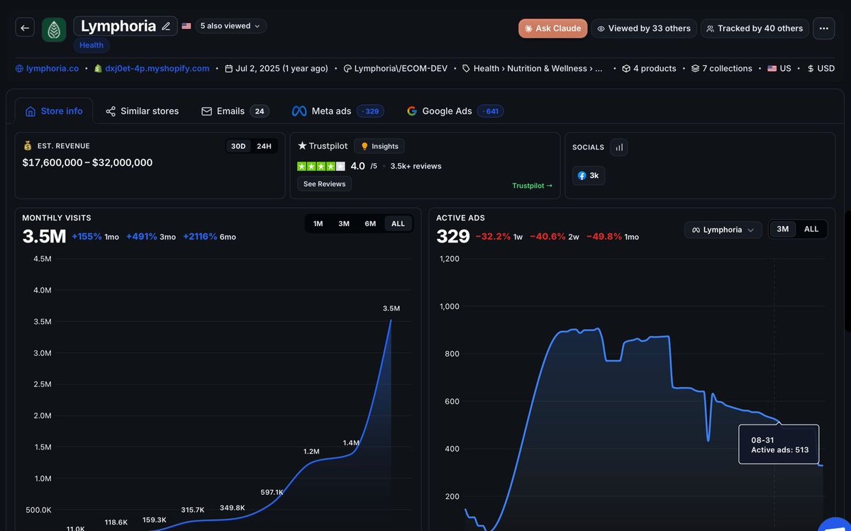Switch to the Google Ads tab

[x=455, y=111]
